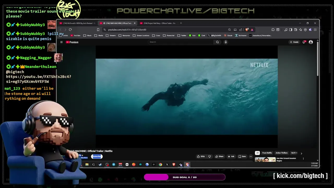Click the bookmark icon beside the address bar
The width and height of the screenshot is (334, 188).
click(98, 30)
